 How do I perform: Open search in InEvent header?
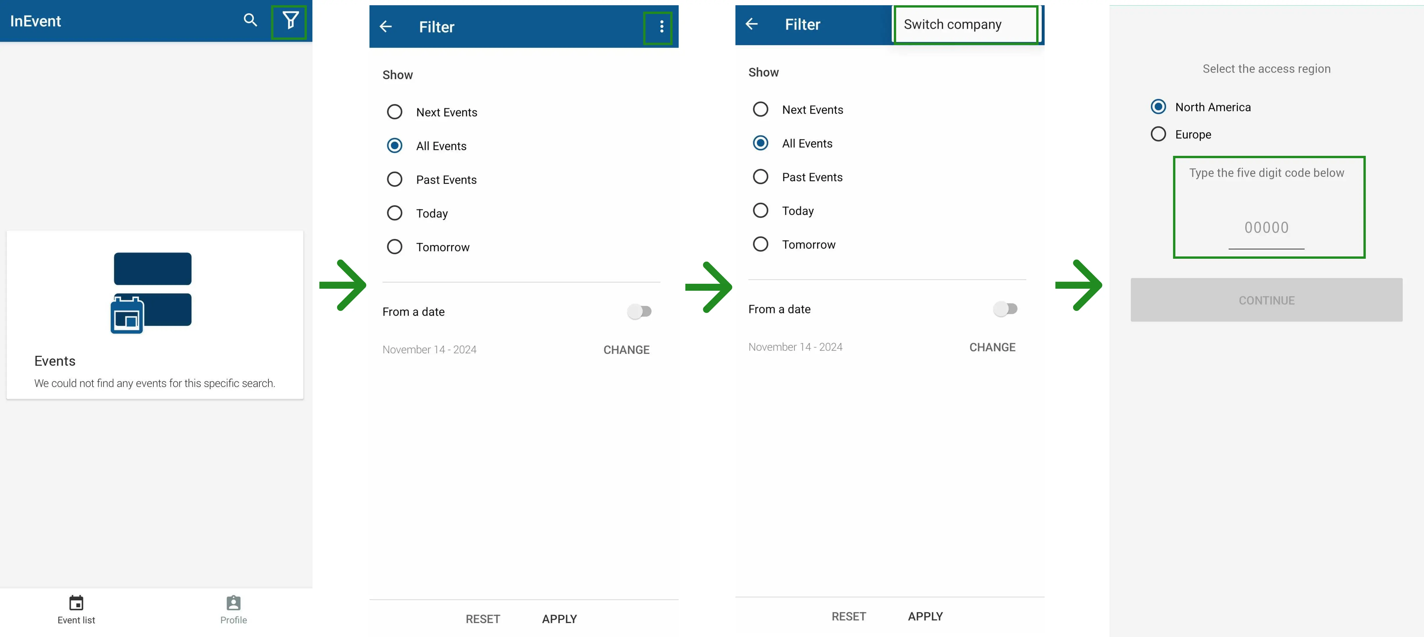[x=250, y=20]
